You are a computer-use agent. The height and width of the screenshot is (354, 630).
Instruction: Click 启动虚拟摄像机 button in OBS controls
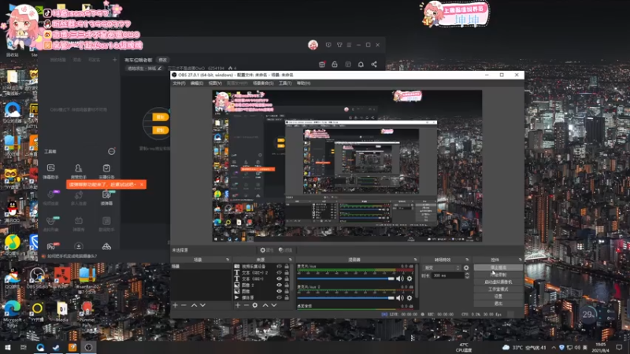[x=498, y=282]
